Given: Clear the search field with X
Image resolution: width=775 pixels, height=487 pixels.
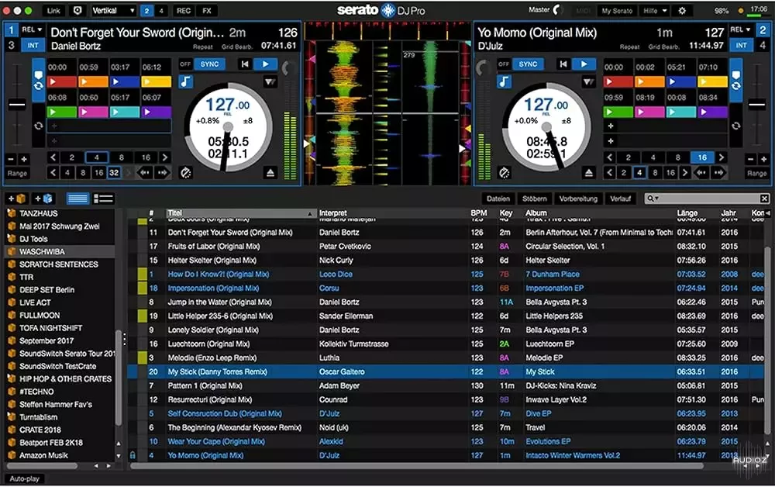Looking at the screenshot, I should (x=764, y=199).
